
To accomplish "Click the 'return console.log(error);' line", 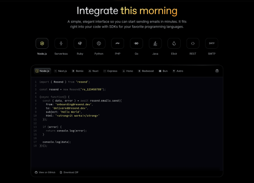I will click(66, 131).
